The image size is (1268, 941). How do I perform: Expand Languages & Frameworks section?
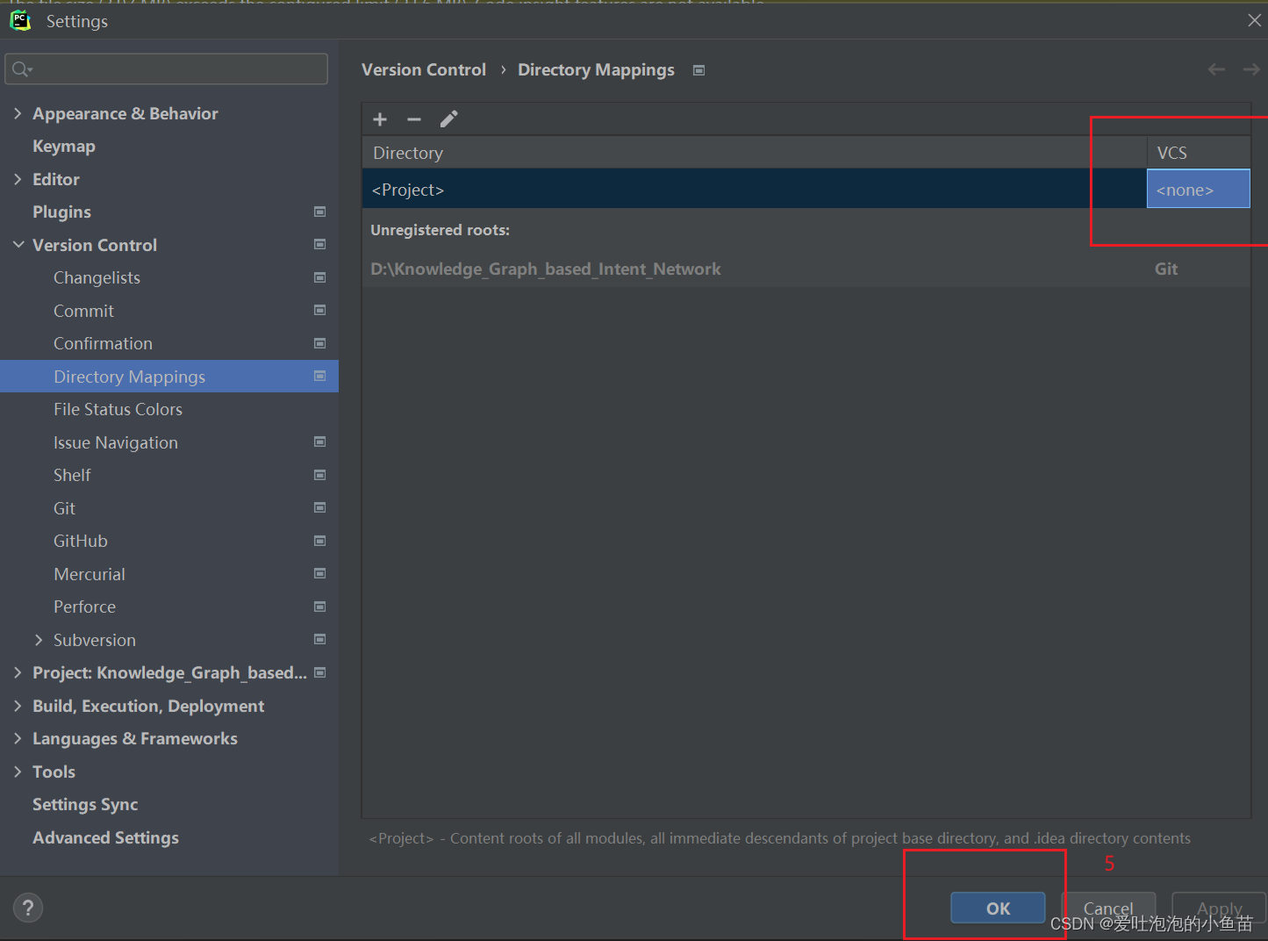[x=18, y=738]
